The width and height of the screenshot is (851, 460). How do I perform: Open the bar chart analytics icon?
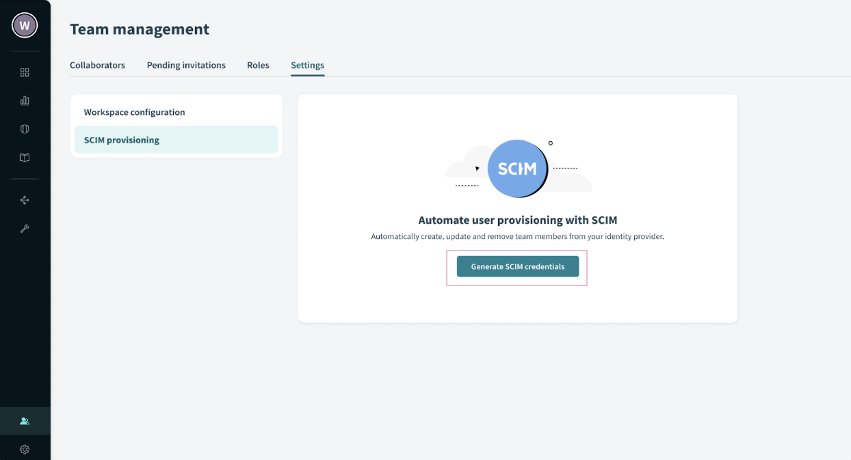click(25, 101)
